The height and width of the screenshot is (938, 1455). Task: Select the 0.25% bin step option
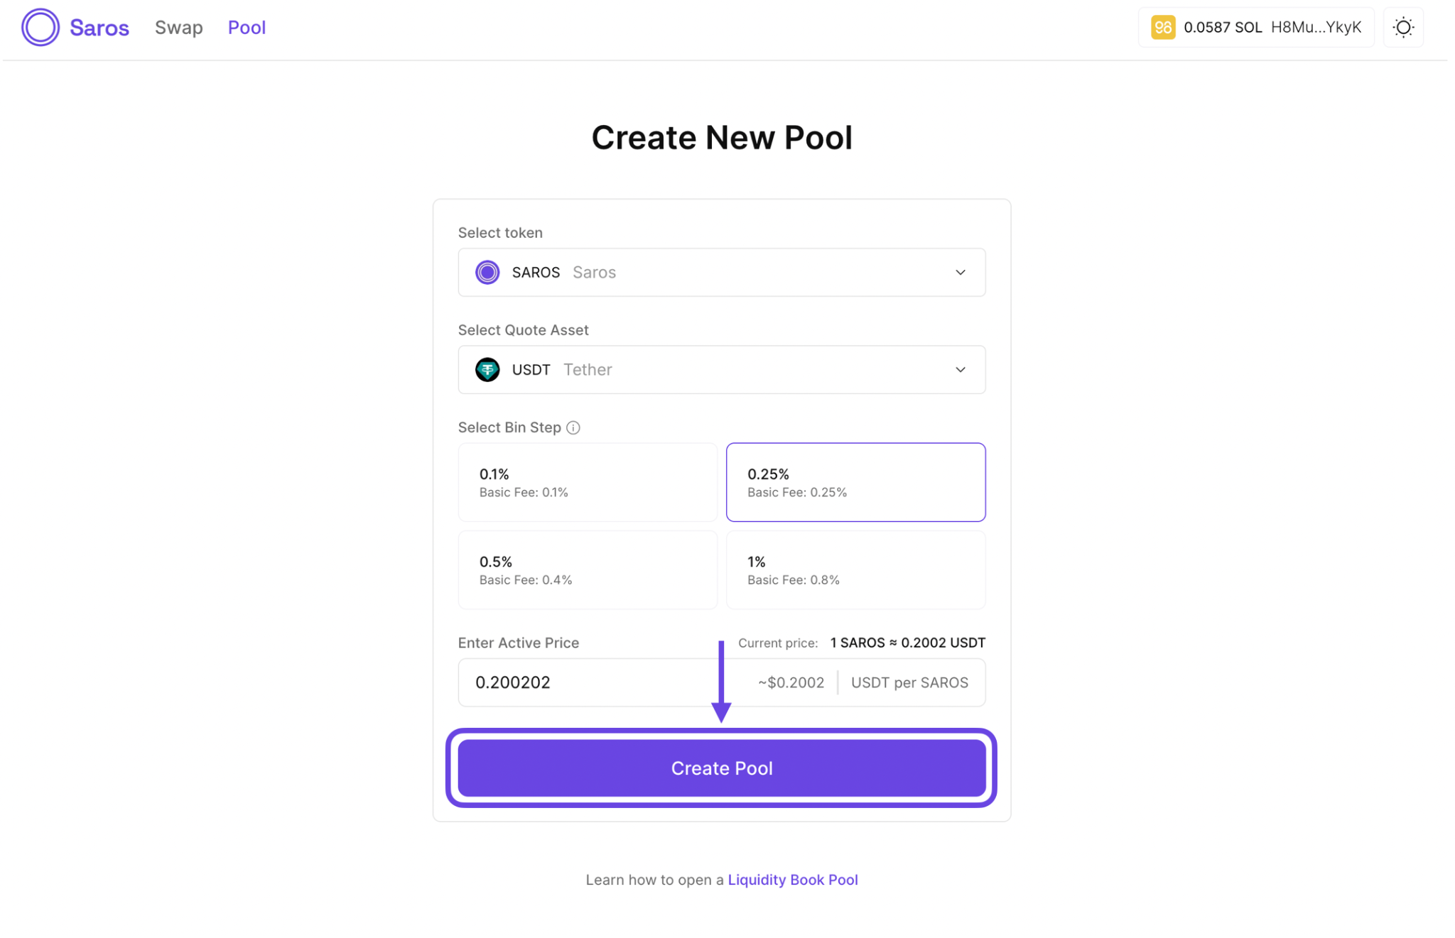point(855,482)
